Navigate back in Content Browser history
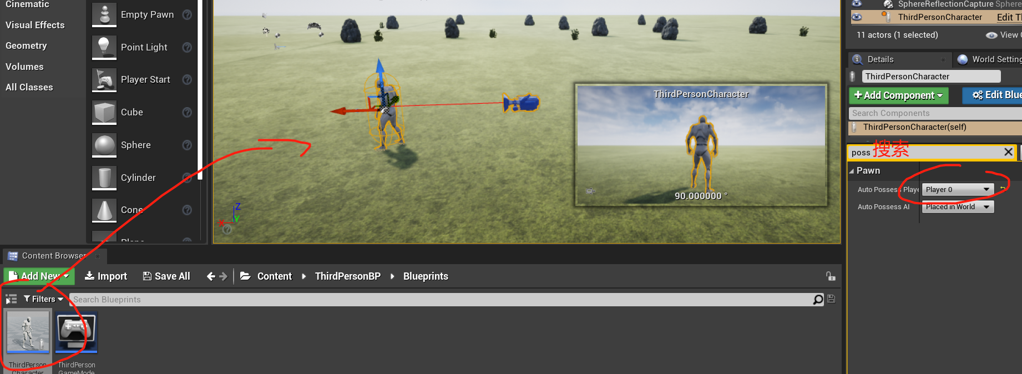 (211, 276)
